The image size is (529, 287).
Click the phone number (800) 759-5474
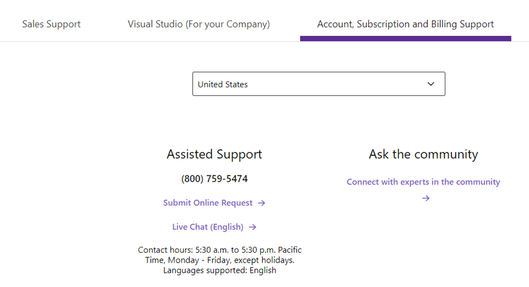pos(214,178)
